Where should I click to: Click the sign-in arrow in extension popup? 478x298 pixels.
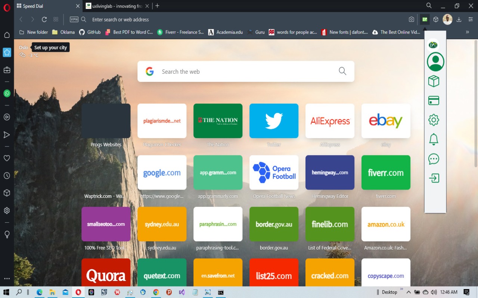434,178
